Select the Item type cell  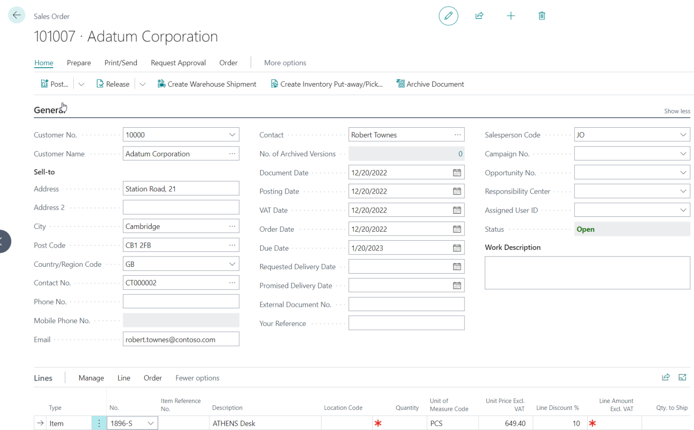[x=69, y=423]
